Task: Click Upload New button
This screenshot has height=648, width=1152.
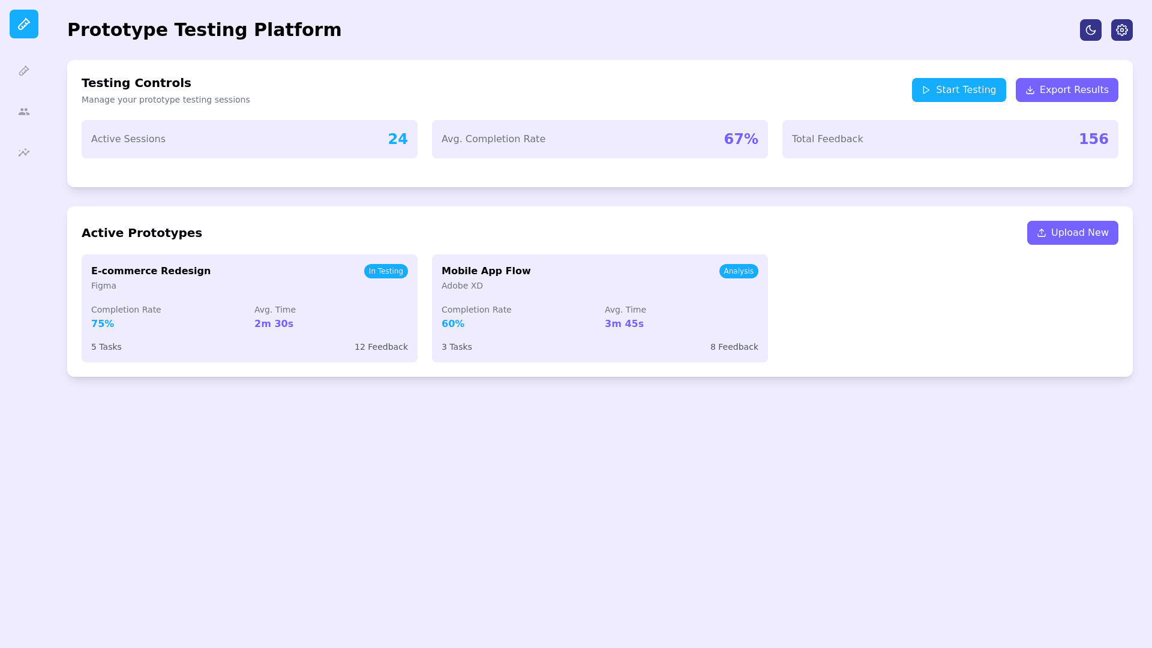Action: point(1072,233)
